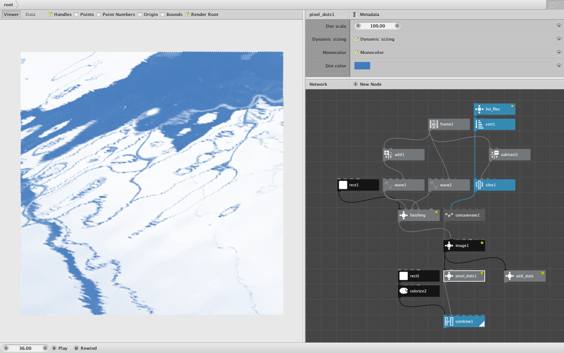The image size is (564, 353).
Task: Open the Monocolor row dropdown arrow
Action: [559, 53]
